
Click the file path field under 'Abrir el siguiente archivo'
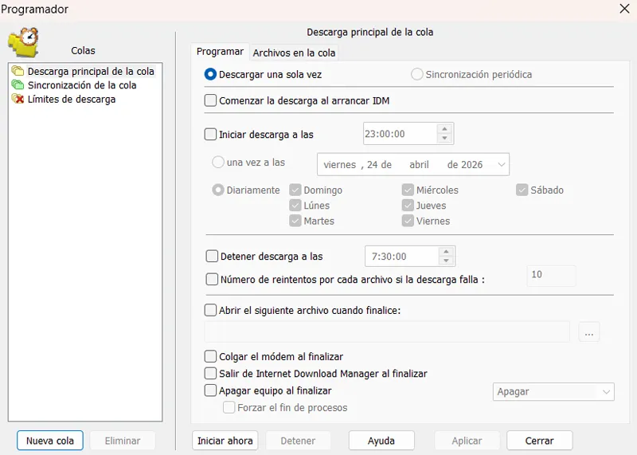click(387, 331)
